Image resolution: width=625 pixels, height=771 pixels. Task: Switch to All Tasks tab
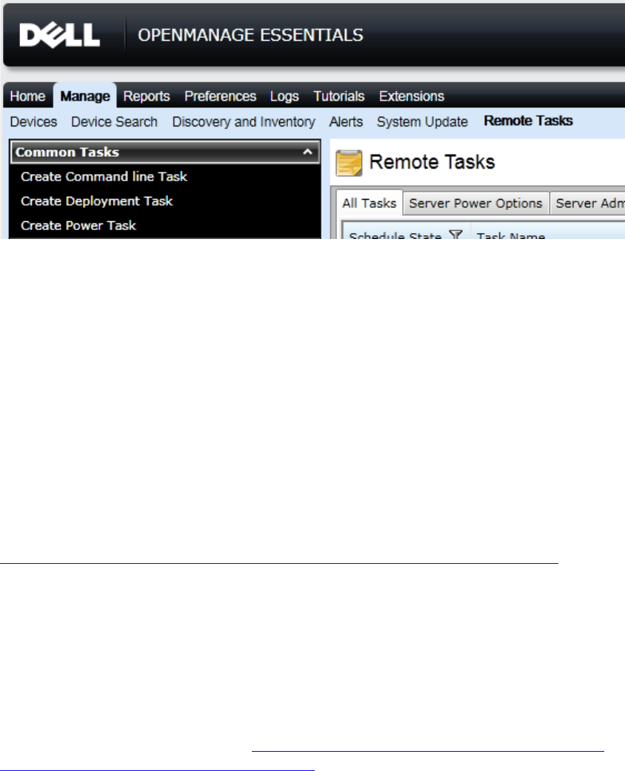click(370, 203)
